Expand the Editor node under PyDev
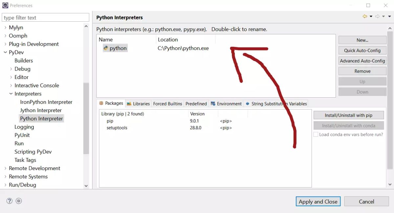The image size is (394, 213). pos(11,77)
